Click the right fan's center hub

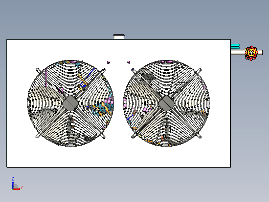click(166, 103)
